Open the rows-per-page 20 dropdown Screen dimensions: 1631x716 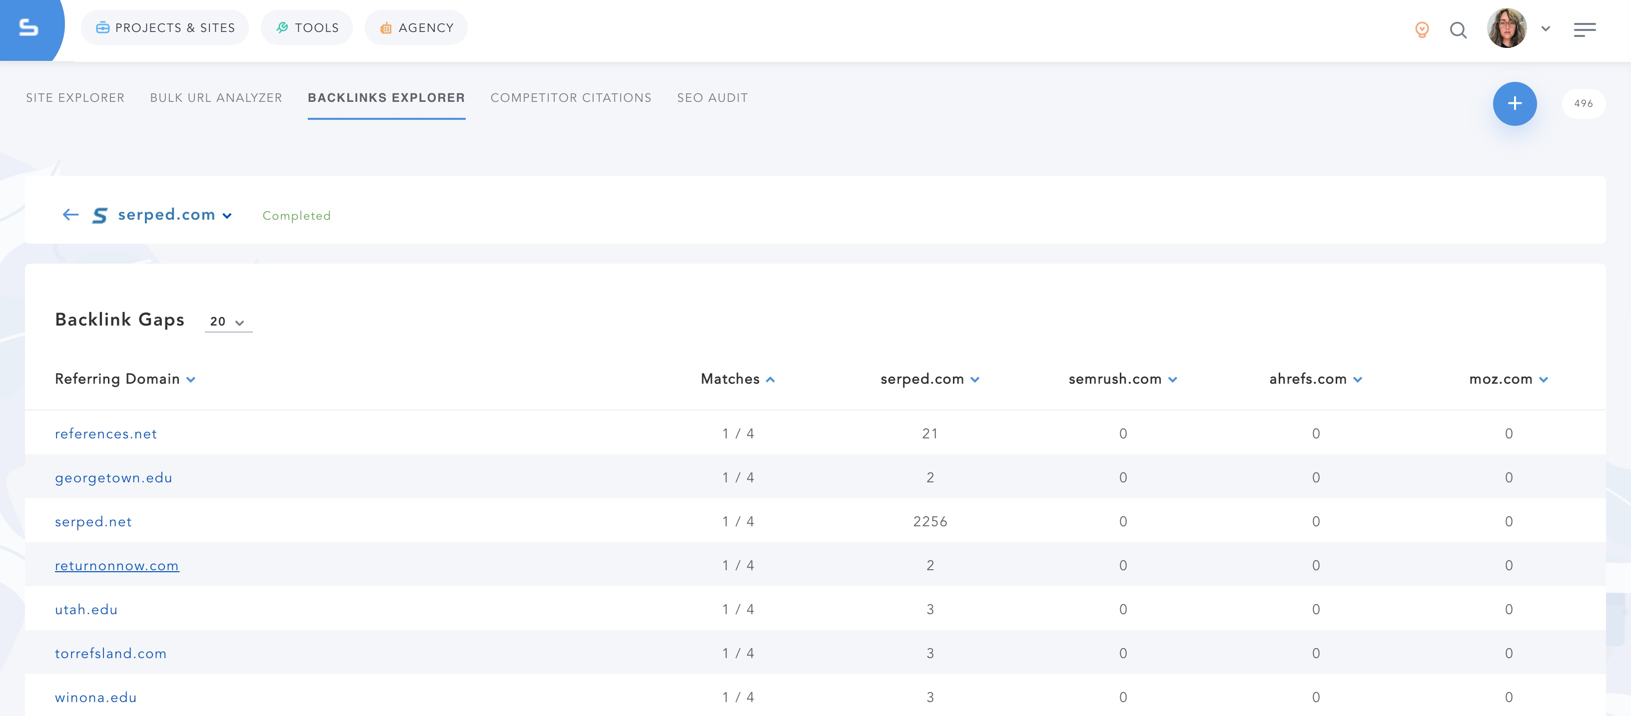coord(228,322)
